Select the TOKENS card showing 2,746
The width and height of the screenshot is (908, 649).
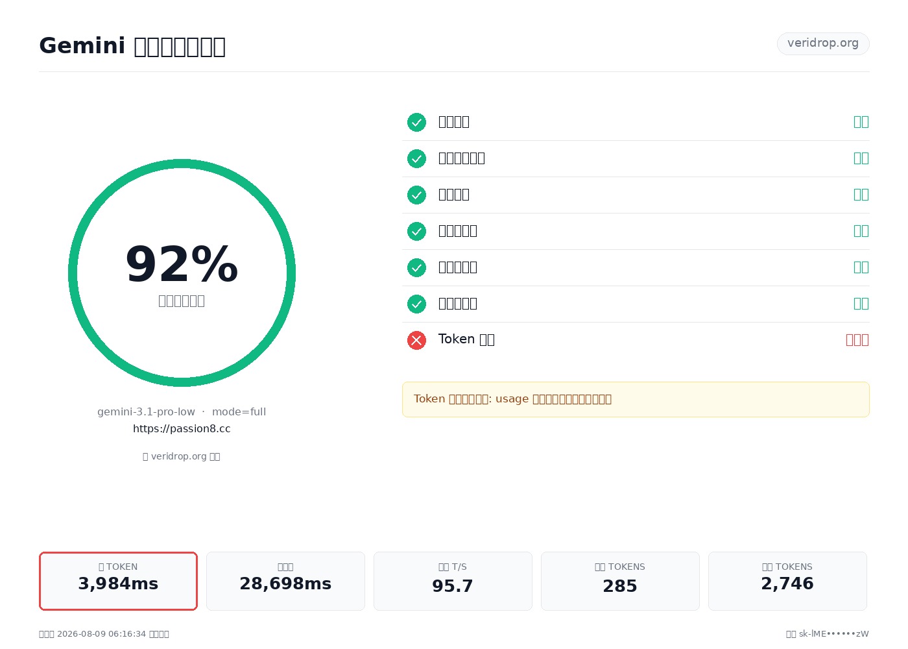[787, 581]
